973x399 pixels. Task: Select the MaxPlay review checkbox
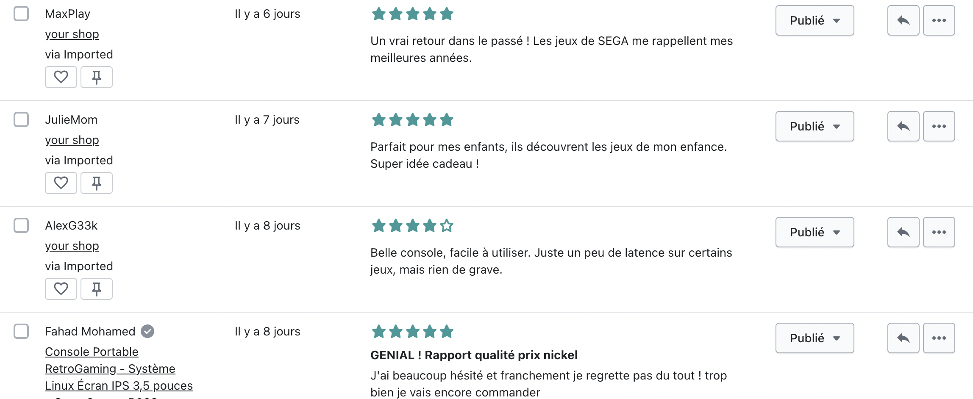(x=21, y=14)
